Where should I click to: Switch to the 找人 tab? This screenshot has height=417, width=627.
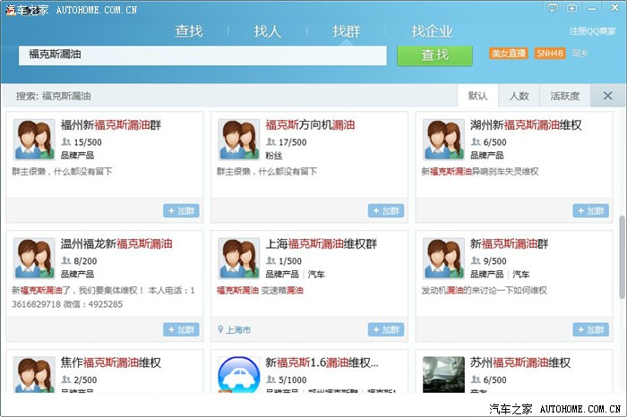coord(267,31)
